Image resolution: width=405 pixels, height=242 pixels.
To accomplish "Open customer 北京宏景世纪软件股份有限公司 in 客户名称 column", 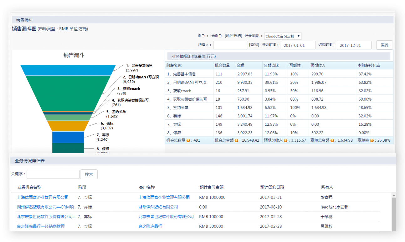I will (x=166, y=217).
